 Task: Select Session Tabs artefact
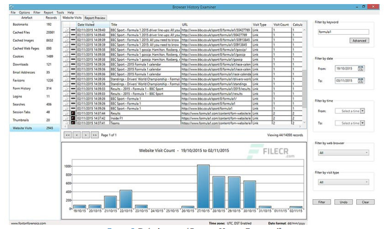coord(35,112)
